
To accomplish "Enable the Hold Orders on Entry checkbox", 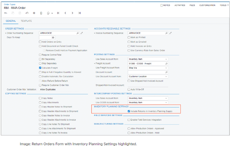I will (x=40, y=42).
